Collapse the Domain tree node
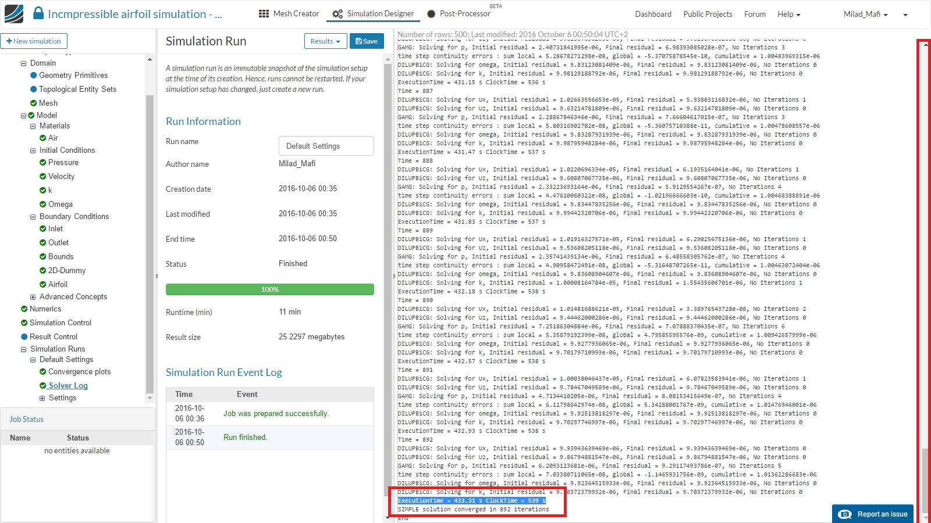The height and width of the screenshot is (523, 931). pyautogui.click(x=24, y=63)
